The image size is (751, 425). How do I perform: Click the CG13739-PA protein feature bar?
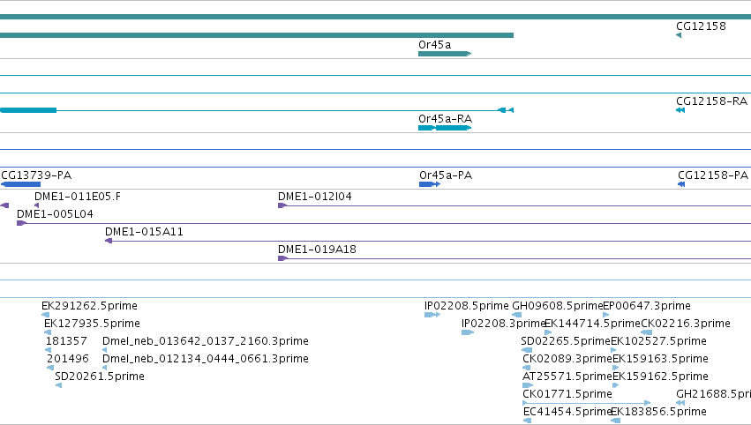pyautogui.click(x=20, y=184)
